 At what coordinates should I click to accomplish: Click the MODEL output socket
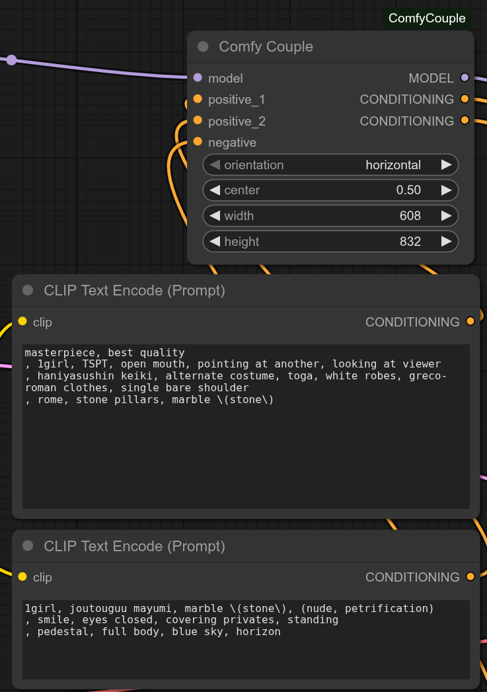[x=465, y=78]
